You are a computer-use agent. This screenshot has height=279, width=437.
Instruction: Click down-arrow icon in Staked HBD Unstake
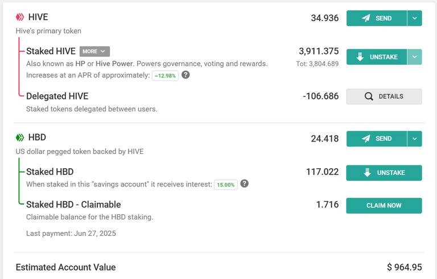point(368,173)
